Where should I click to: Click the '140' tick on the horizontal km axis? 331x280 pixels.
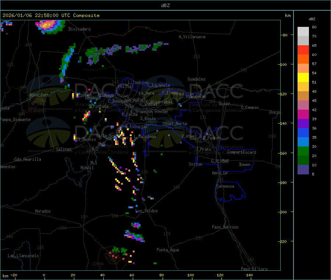pyautogui.click(x=249, y=275)
